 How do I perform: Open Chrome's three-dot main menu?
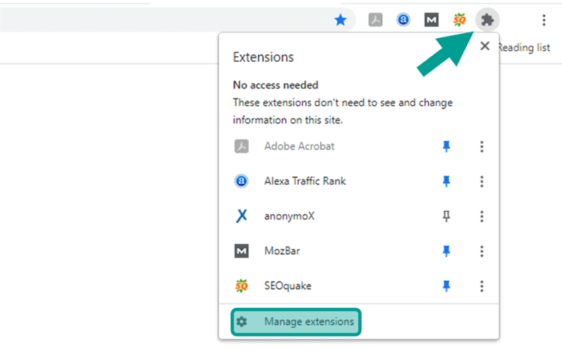(x=544, y=20)
